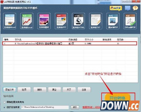Image resolution: width=141 pixels, height=112 pixels.
Task: Minimize the pdf转换器 window
Action: click(x=125, y=1)
